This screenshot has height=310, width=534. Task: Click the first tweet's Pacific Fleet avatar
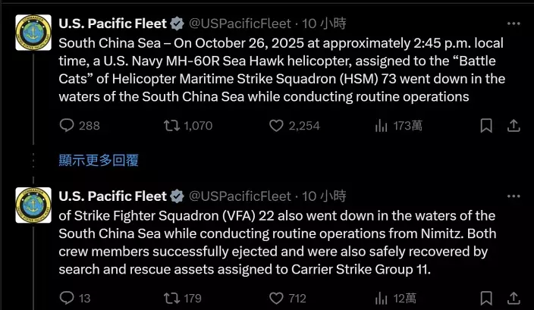coord(33,33)
